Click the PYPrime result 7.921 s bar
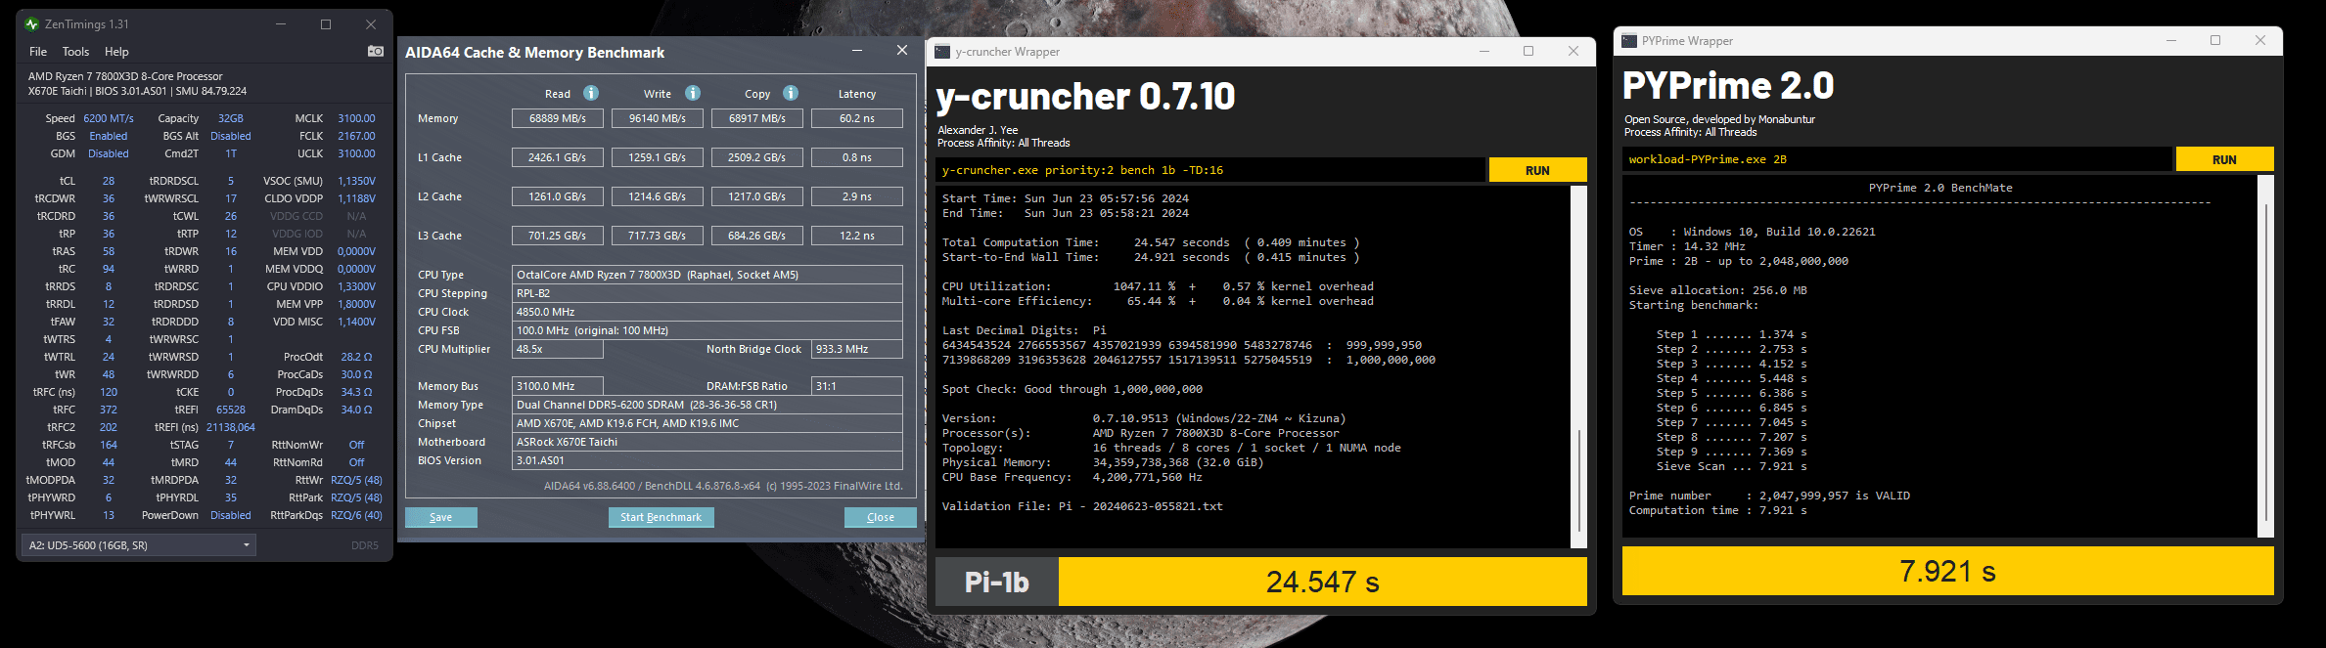Screen dimensions: 2326x648 coord(1947,571)
